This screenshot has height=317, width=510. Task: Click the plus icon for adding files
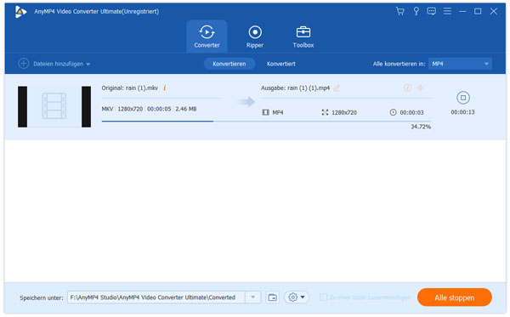point(24,64)
